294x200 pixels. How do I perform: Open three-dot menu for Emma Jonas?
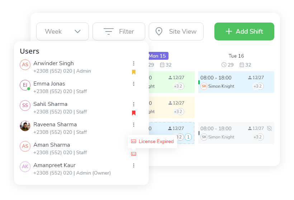pos(134,84)
